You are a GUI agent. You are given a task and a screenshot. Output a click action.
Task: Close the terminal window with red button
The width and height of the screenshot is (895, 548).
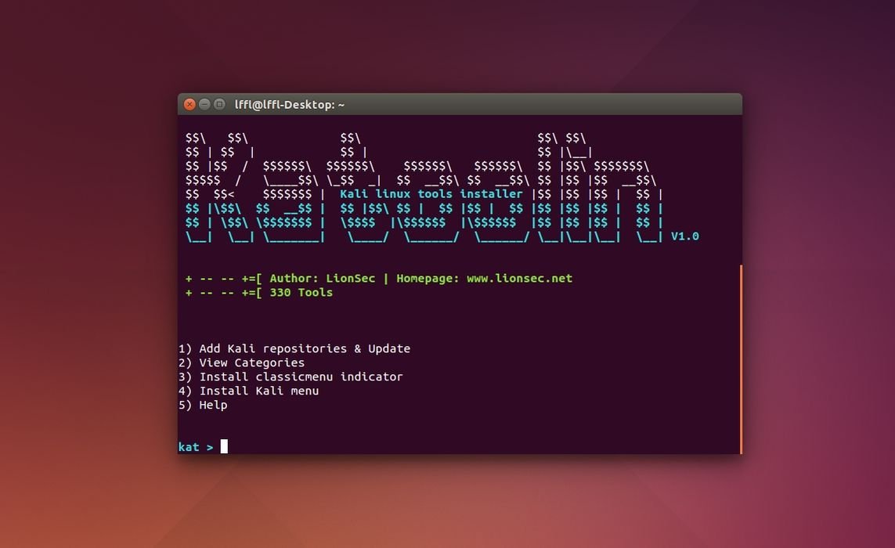tap(189, 104)
